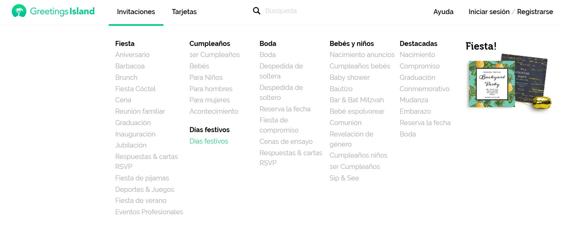Open the green Días festivos link
The width and height of the screenshot is (561, 227).
tap(209, 141)
